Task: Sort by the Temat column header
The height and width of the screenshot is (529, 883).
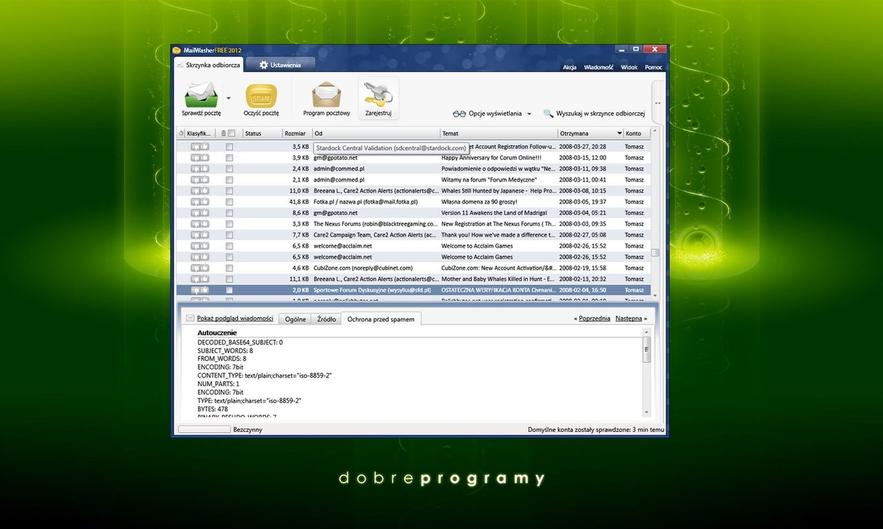Action: 499,133
